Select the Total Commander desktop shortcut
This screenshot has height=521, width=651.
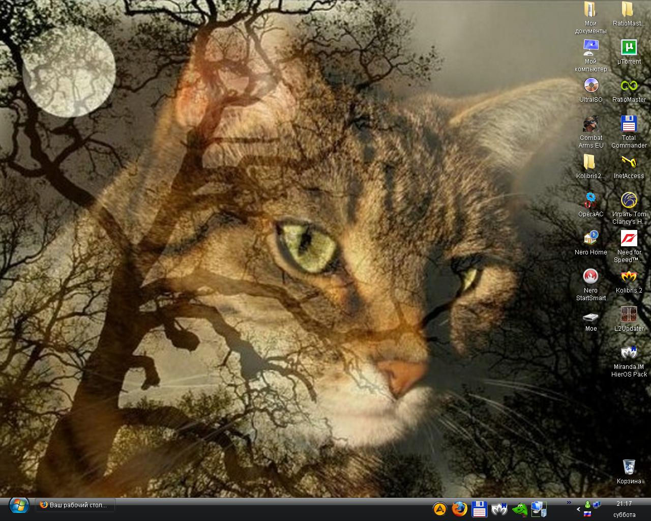click(x=629, y=124)
